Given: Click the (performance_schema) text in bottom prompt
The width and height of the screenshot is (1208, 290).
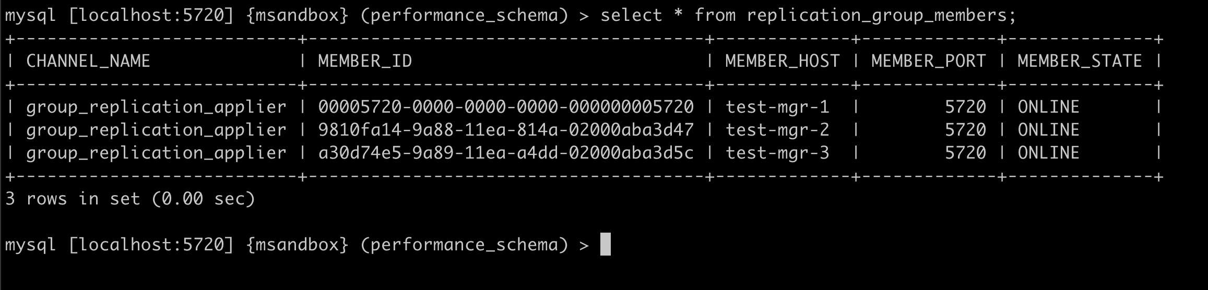Looking at the screenshot, I should [x=464, y=244].
